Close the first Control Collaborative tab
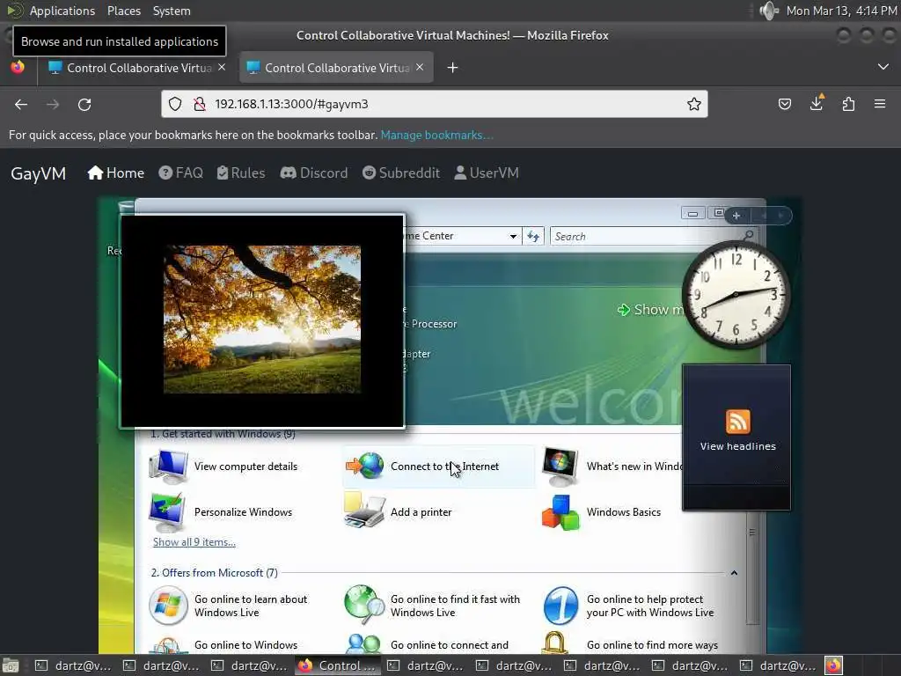 221,67
